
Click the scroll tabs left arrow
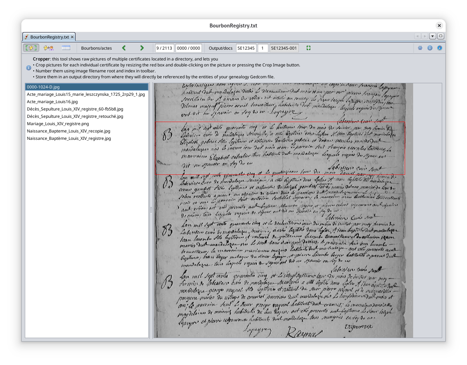(417, 36)
